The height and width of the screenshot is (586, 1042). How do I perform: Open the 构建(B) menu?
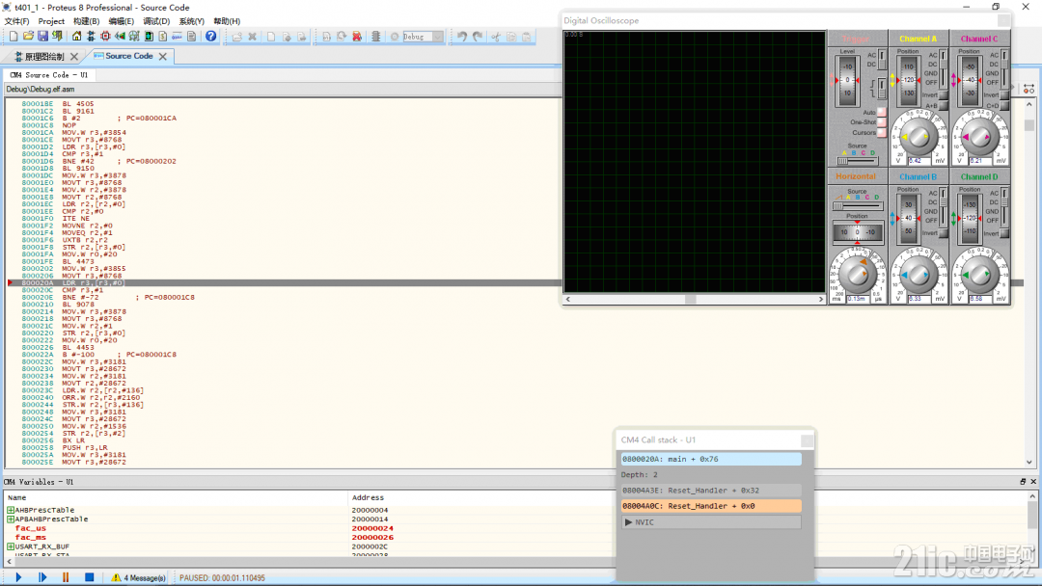(x=87, y=21)
